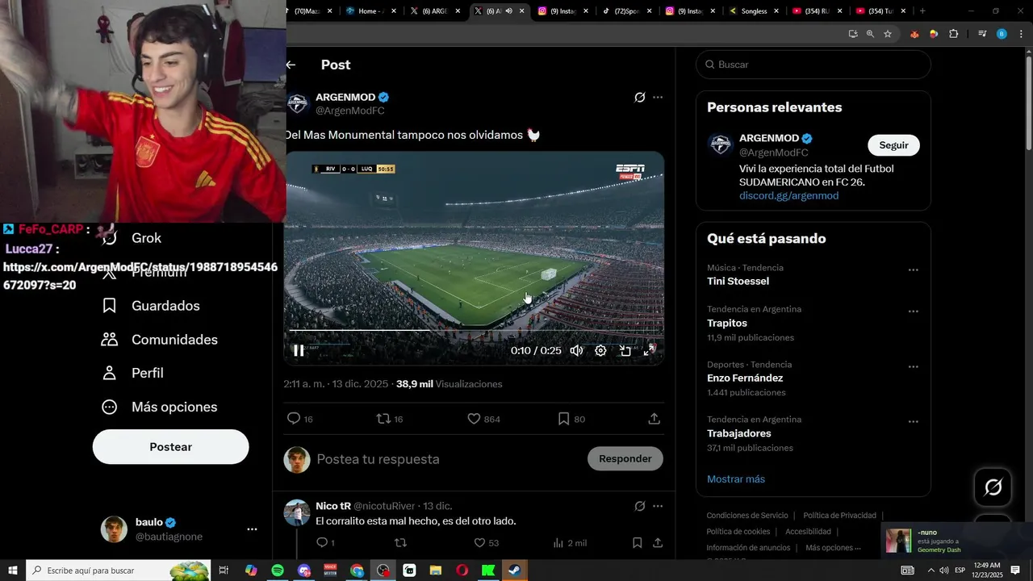Expand footer Más opciones dropdown
This screenshot has height=581, width=1033.
(x=833, y=548)
